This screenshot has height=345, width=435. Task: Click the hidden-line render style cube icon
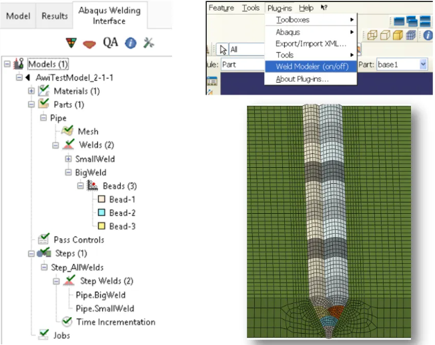385,35
